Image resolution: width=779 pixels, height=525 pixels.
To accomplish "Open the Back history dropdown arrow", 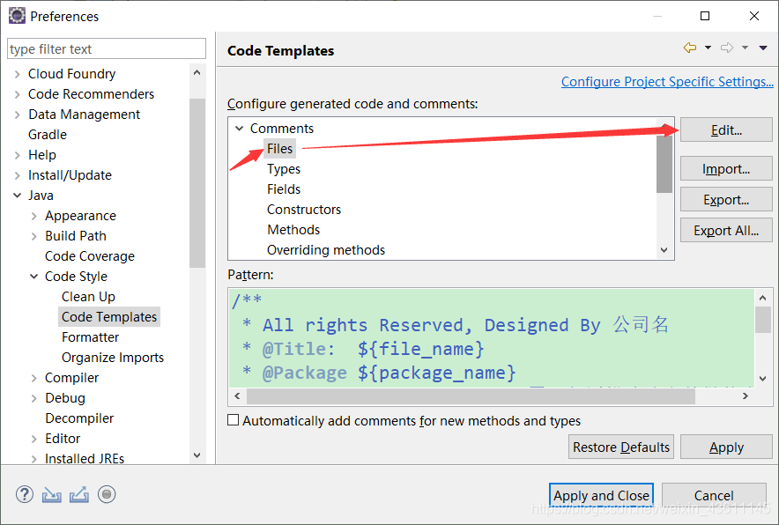I will point(708,48).
